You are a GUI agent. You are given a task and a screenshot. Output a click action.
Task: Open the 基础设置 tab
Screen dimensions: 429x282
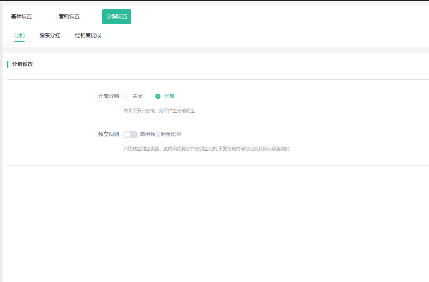[x=21, y=16]
